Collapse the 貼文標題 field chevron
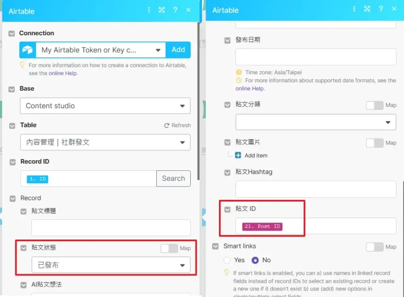The image size is (404, 297). click(x=23, y=212)
